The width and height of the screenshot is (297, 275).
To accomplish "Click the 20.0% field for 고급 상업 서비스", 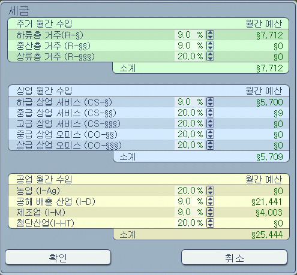I will pos(190,123).
